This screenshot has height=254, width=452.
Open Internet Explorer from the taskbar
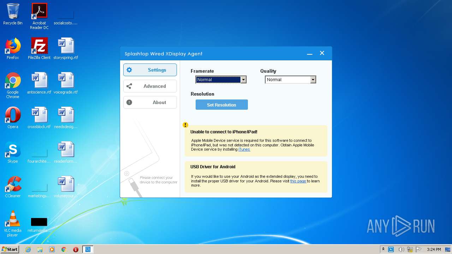coord(28,249)
